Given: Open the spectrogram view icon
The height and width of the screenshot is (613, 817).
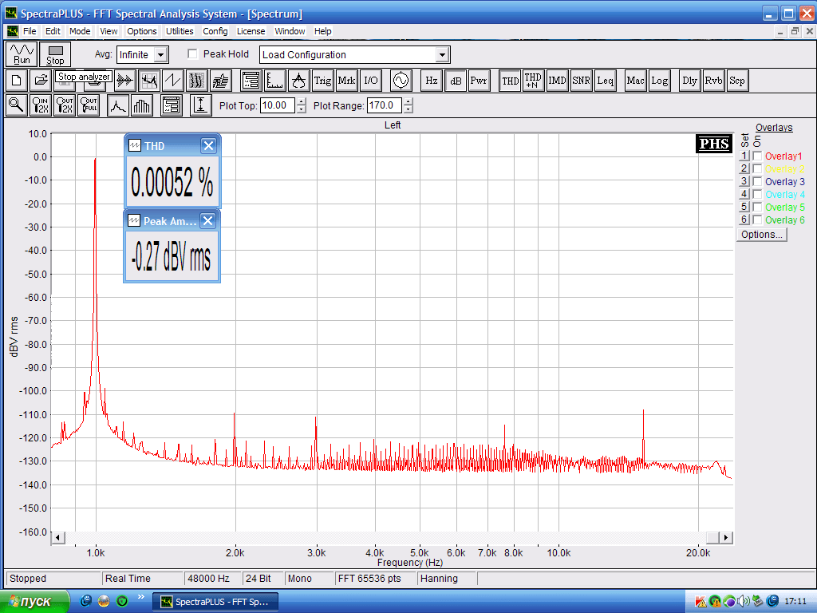Looking at the screenshot, I should coord(197,81).
